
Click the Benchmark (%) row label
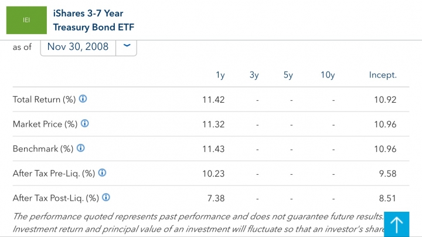[43, 149]
